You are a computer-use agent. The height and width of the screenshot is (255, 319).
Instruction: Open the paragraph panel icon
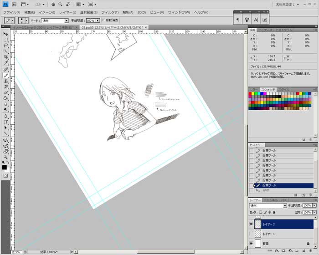(238, 20)
